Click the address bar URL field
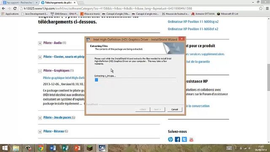Screen dimensions: 270x152 pyautogui.click(x=140, y=8)
